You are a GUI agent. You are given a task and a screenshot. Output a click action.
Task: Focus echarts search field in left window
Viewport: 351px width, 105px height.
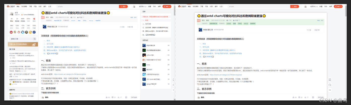coord(87,6)
